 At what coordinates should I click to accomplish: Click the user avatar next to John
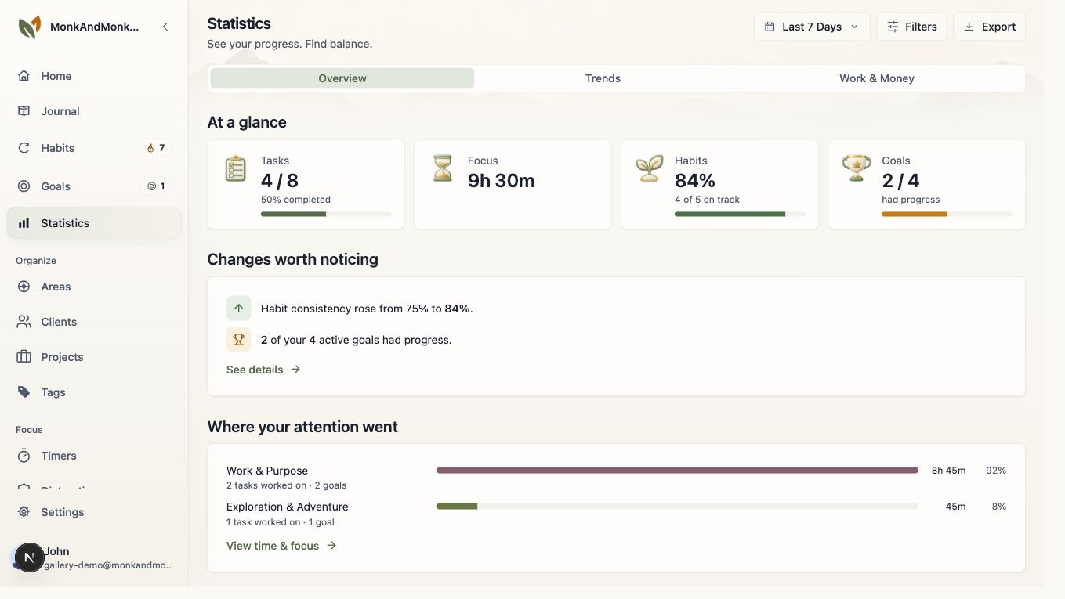(29, 558)
